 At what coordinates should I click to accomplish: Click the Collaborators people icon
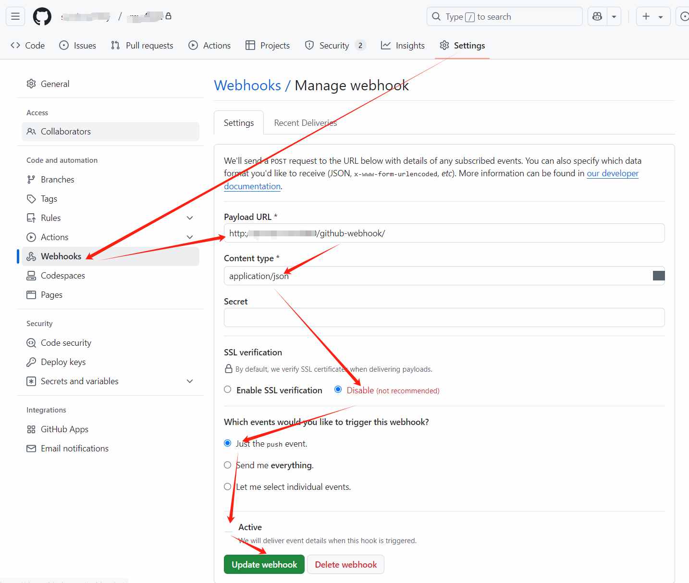[x=31, y=132]
